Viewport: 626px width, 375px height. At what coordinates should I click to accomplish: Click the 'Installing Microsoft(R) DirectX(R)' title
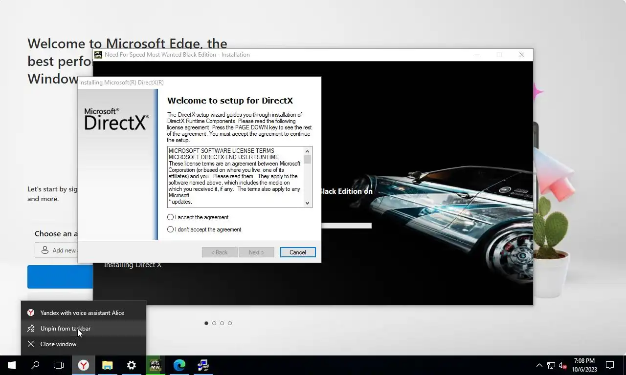click(121, 83)
